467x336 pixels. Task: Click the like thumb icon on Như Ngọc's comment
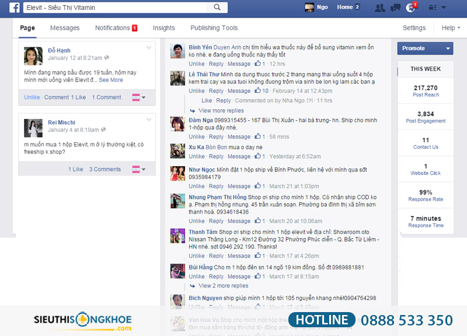[257, 185]
